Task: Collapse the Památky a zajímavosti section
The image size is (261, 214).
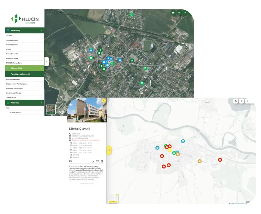Action: coord(42,74)
